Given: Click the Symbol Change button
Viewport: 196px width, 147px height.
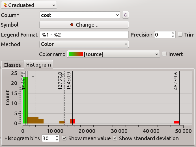Looking at the screenshot, I should click(x=84, y=25).
